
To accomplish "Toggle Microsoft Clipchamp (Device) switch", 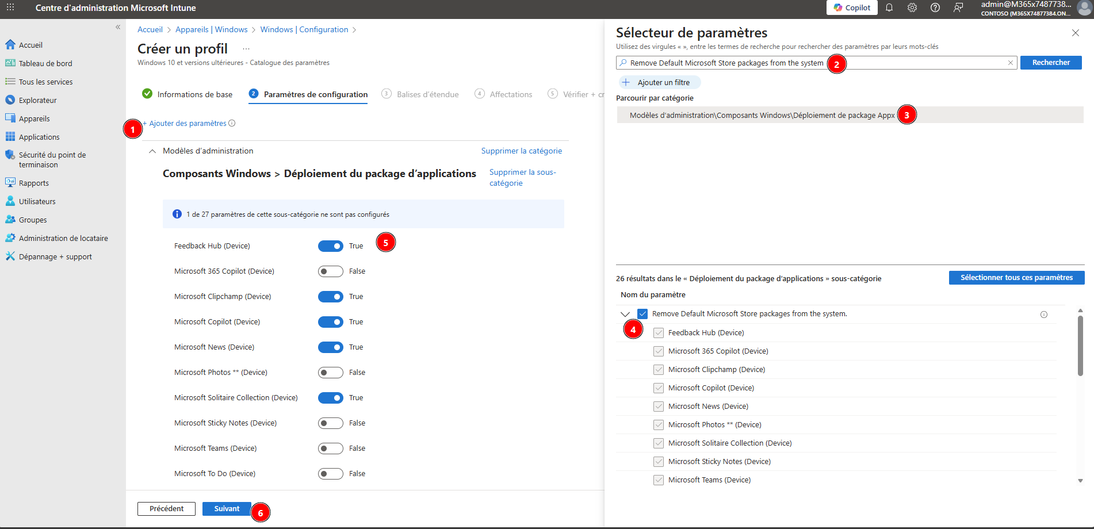I will (331, 297).
